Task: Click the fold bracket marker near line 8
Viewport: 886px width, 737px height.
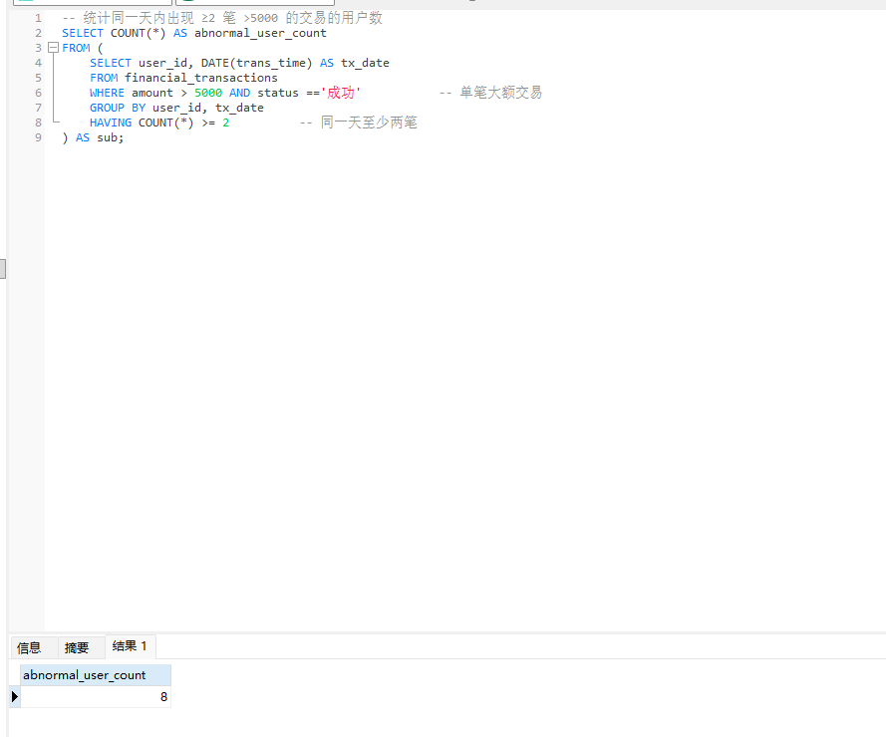Action: pos(52,122)
